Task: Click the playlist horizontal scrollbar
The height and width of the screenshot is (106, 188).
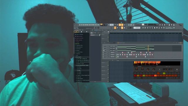Action: (x=146, y=32)
